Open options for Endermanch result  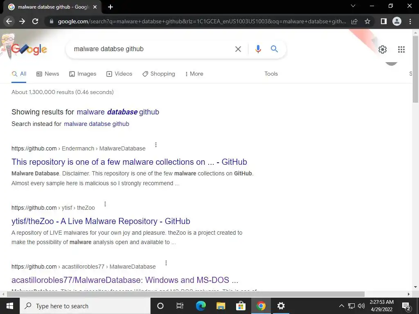coord(156,145)
